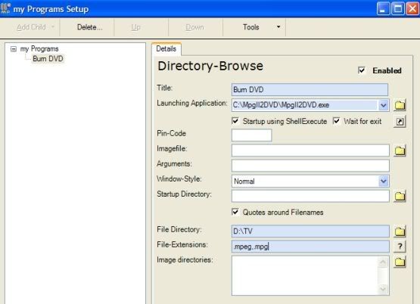Image resolution: width=420 pixels, height=304 pixels.
Task: Expand Window-Style Normal dropdown
Action: 383,181
